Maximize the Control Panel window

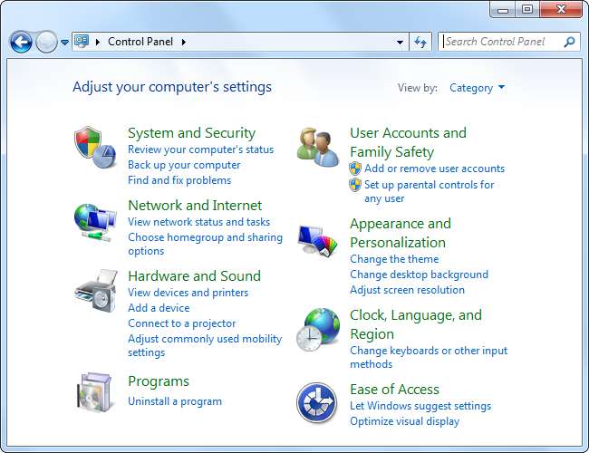point(527,9)
